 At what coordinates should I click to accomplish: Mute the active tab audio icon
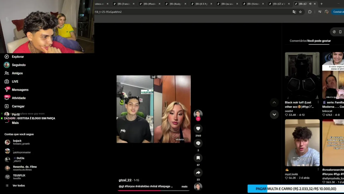[310, 4]
